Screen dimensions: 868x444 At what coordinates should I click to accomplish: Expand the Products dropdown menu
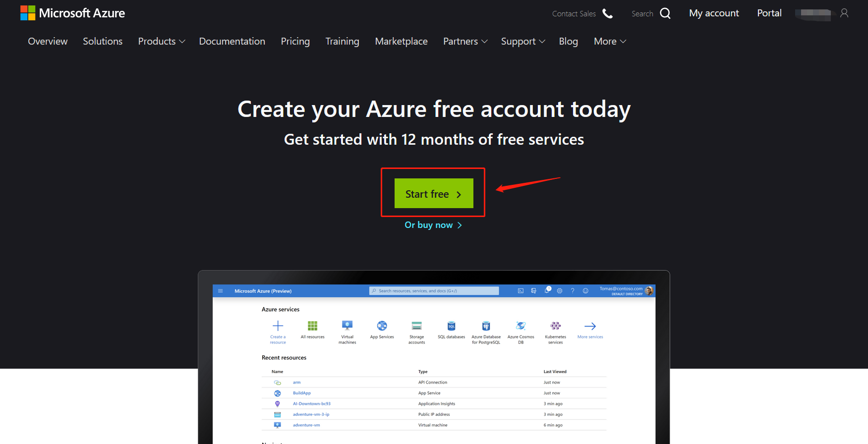(161, 42)
